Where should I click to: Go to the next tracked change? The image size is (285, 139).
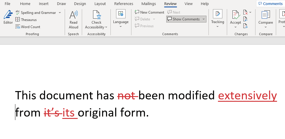[x=245, y=26]
